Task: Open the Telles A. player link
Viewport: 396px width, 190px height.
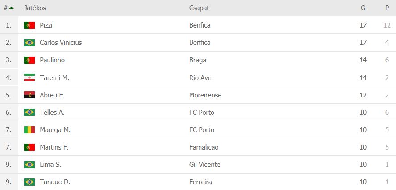Action: click(52, 113)
